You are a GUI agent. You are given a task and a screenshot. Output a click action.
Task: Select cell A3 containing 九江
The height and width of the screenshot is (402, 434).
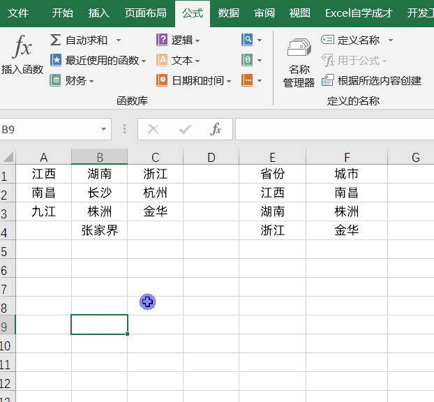[43, 211]
